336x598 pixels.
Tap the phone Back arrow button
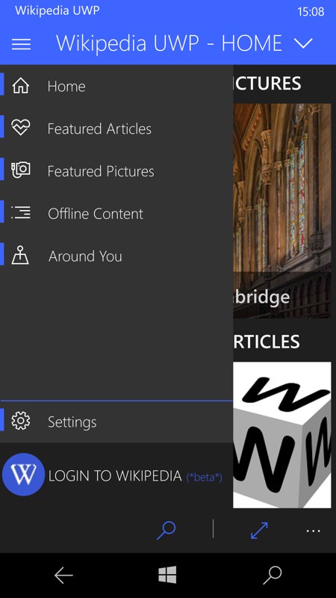click(63, 575)
